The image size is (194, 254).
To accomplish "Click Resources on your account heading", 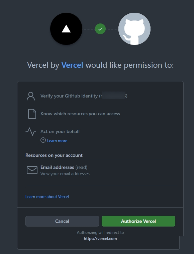I will coord(54,155).
